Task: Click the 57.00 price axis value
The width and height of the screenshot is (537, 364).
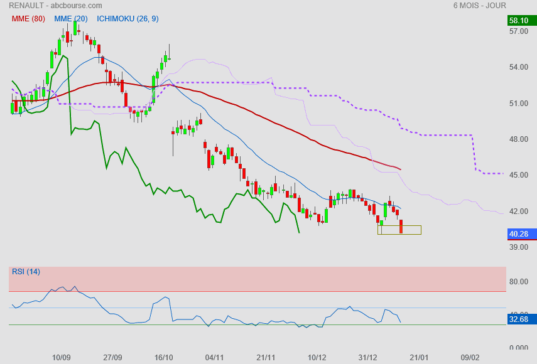Action: (x=519, y=31)
